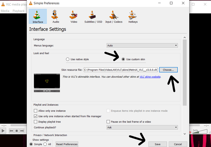
Task: Enable Pause on the last frame of a video
Action: (108, 122)
